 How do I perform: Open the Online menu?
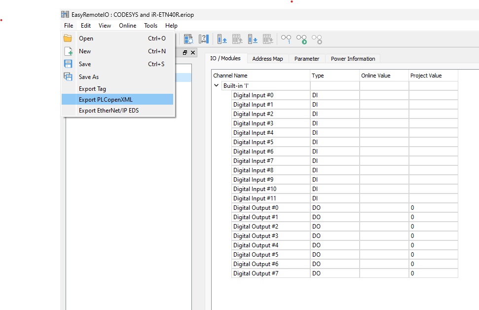(x=127, y=26)
